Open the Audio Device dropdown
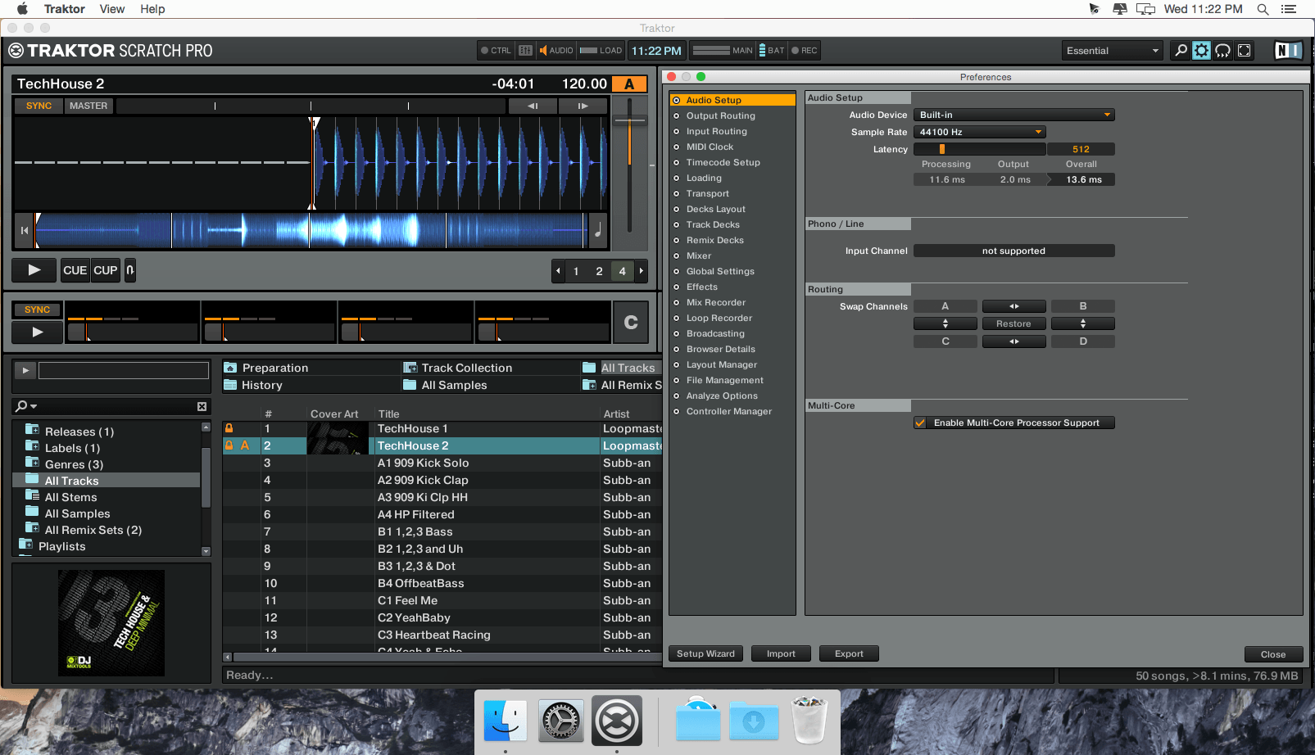This screenshot has width=1315, height=755. 1014,115
